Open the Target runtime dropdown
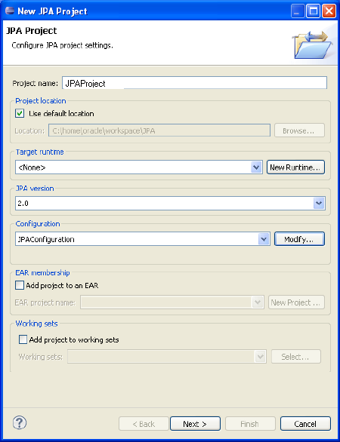 [256, 167]
